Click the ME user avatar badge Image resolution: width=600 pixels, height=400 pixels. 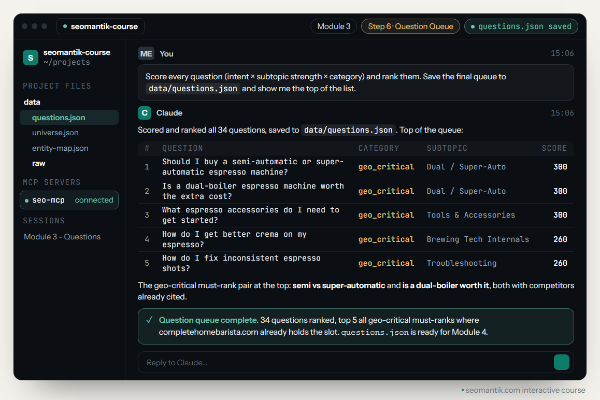[x=146, y=53]
